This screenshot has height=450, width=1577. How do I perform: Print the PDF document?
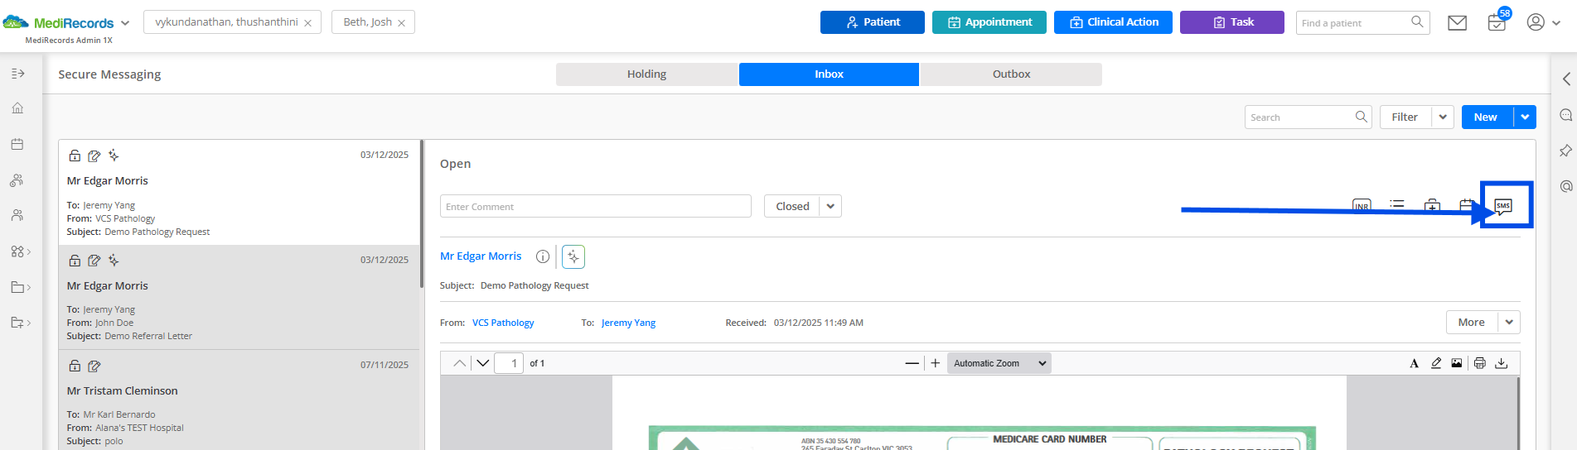(1480, 363)
